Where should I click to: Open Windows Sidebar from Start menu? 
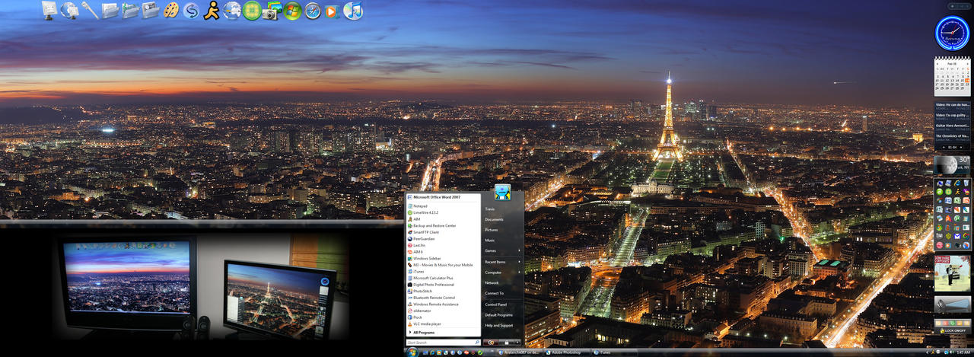[x=444, y=258]
